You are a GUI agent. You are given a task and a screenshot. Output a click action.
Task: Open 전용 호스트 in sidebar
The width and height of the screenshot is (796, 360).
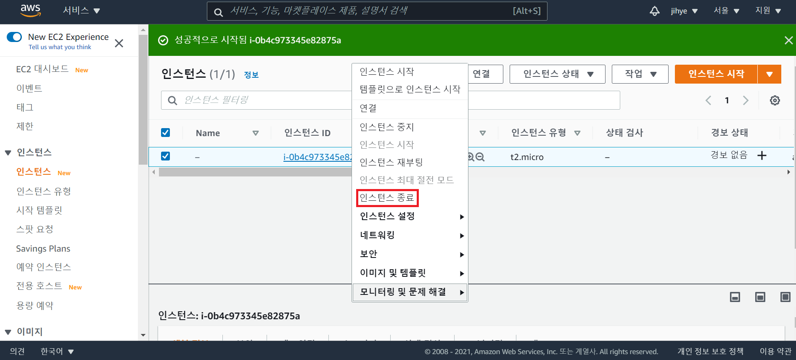point(39,286)
